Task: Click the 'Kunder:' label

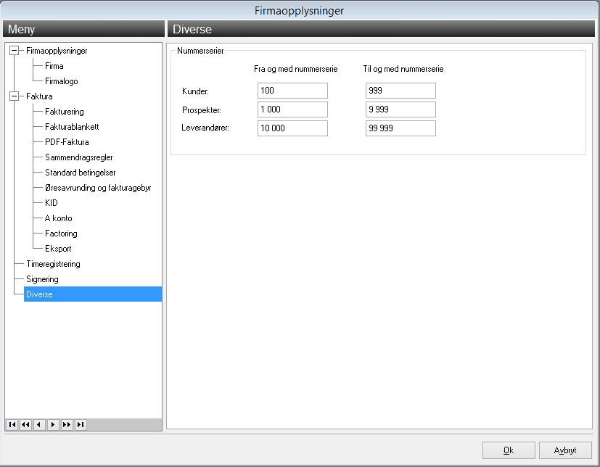Action: (196, 91)
